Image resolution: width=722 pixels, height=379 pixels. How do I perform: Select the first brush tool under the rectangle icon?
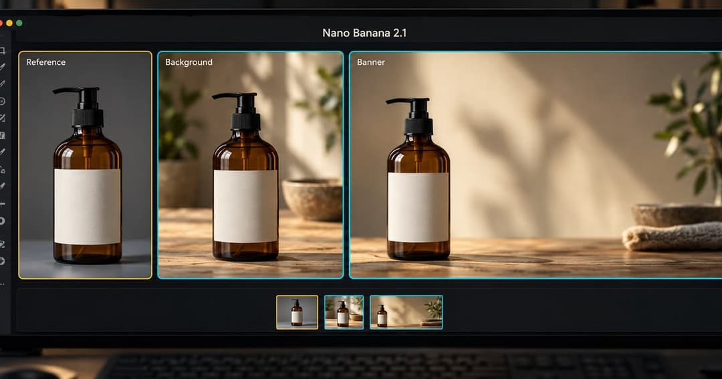(2, 68)
